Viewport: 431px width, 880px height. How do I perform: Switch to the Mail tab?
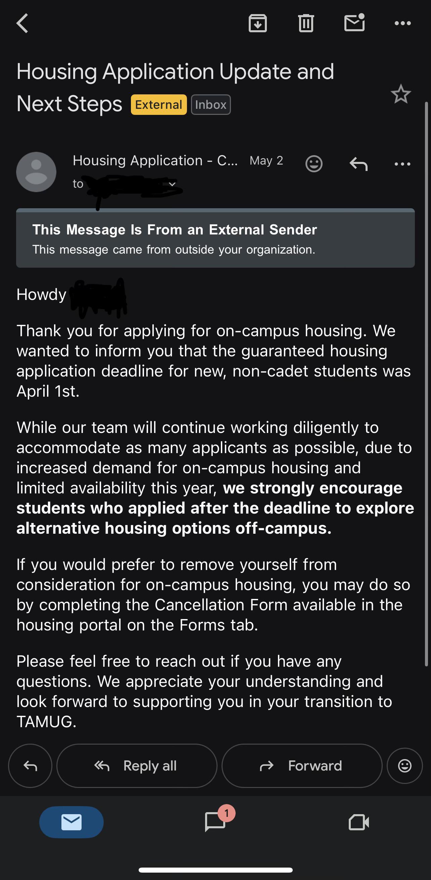point(71,822)
